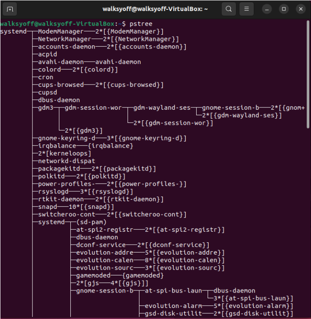Screen dimensions: 311x319
Task: Click the acpid line
Action: (48, 54)
